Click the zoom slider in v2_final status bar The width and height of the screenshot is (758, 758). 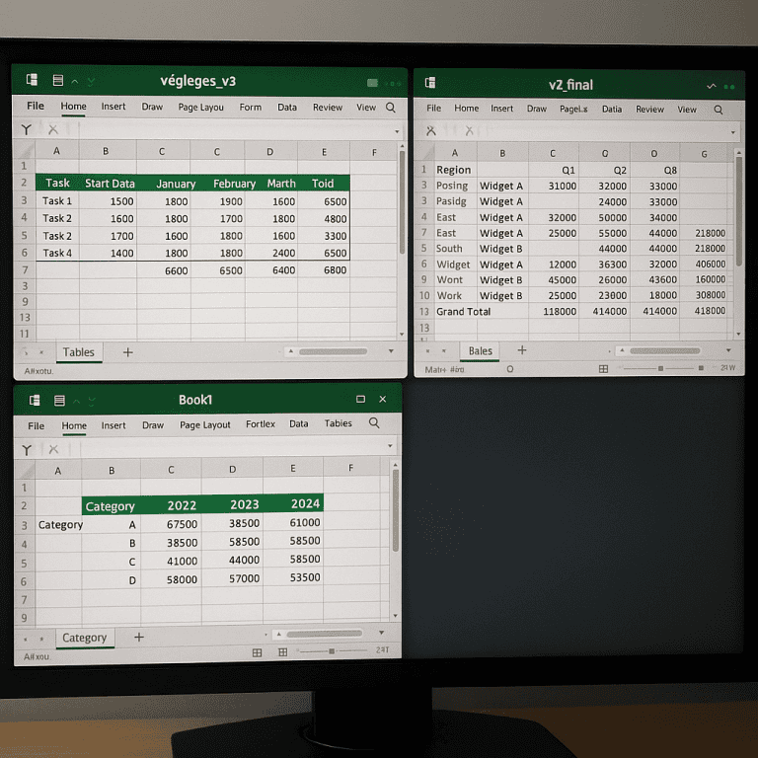coord(671,369)
